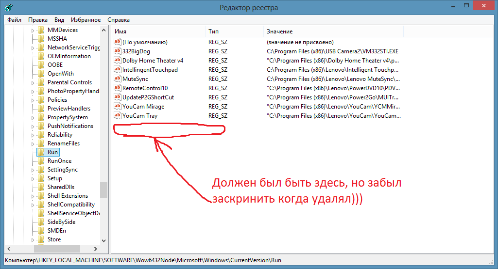
Task: Open the Файл menu
Action: pos(14,20)
